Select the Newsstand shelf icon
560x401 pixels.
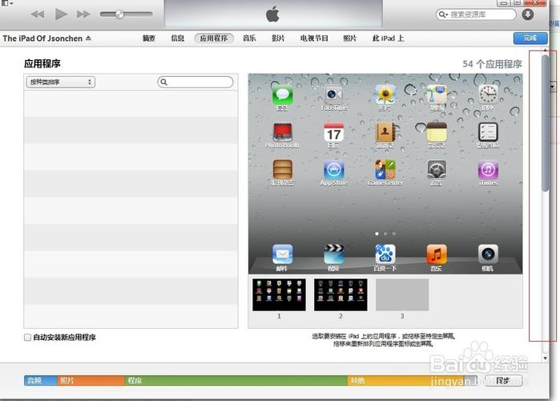coord(283,169)
